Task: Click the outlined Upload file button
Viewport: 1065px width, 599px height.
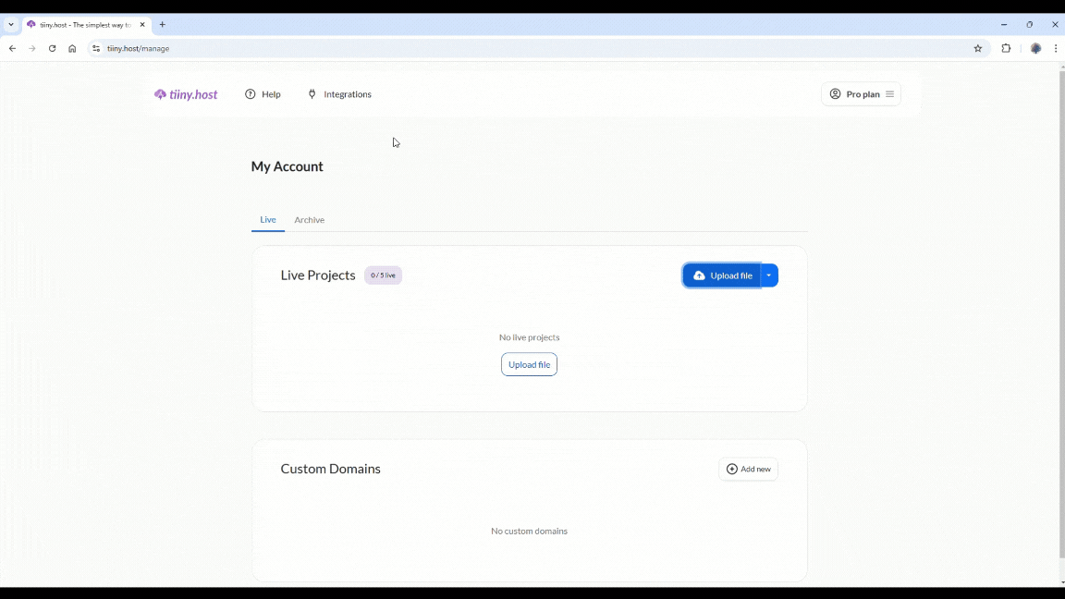Action: pyautogui.click(x=529, y=365)
